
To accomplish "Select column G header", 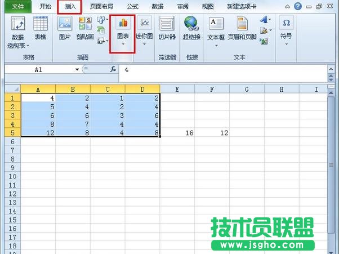I will point(247,89).
